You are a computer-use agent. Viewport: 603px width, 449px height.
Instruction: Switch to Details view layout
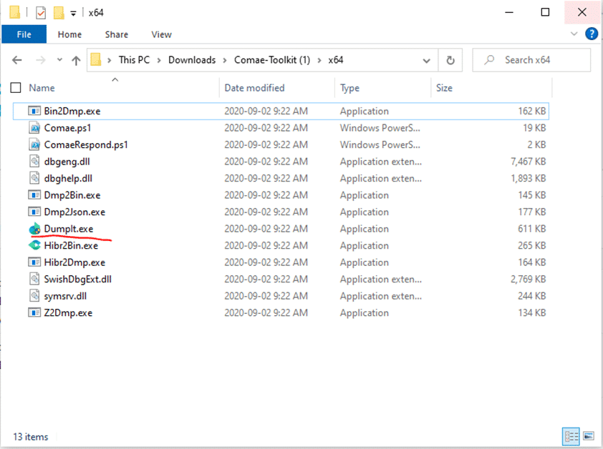[x=571, y=437]
